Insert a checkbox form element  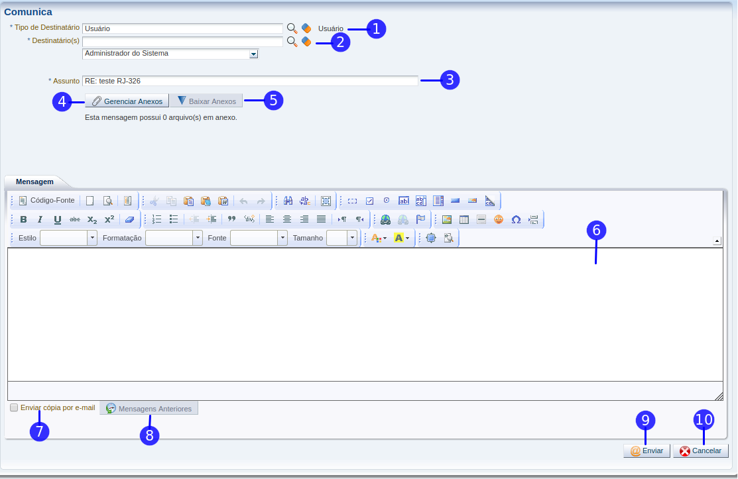tap(370, 201)
